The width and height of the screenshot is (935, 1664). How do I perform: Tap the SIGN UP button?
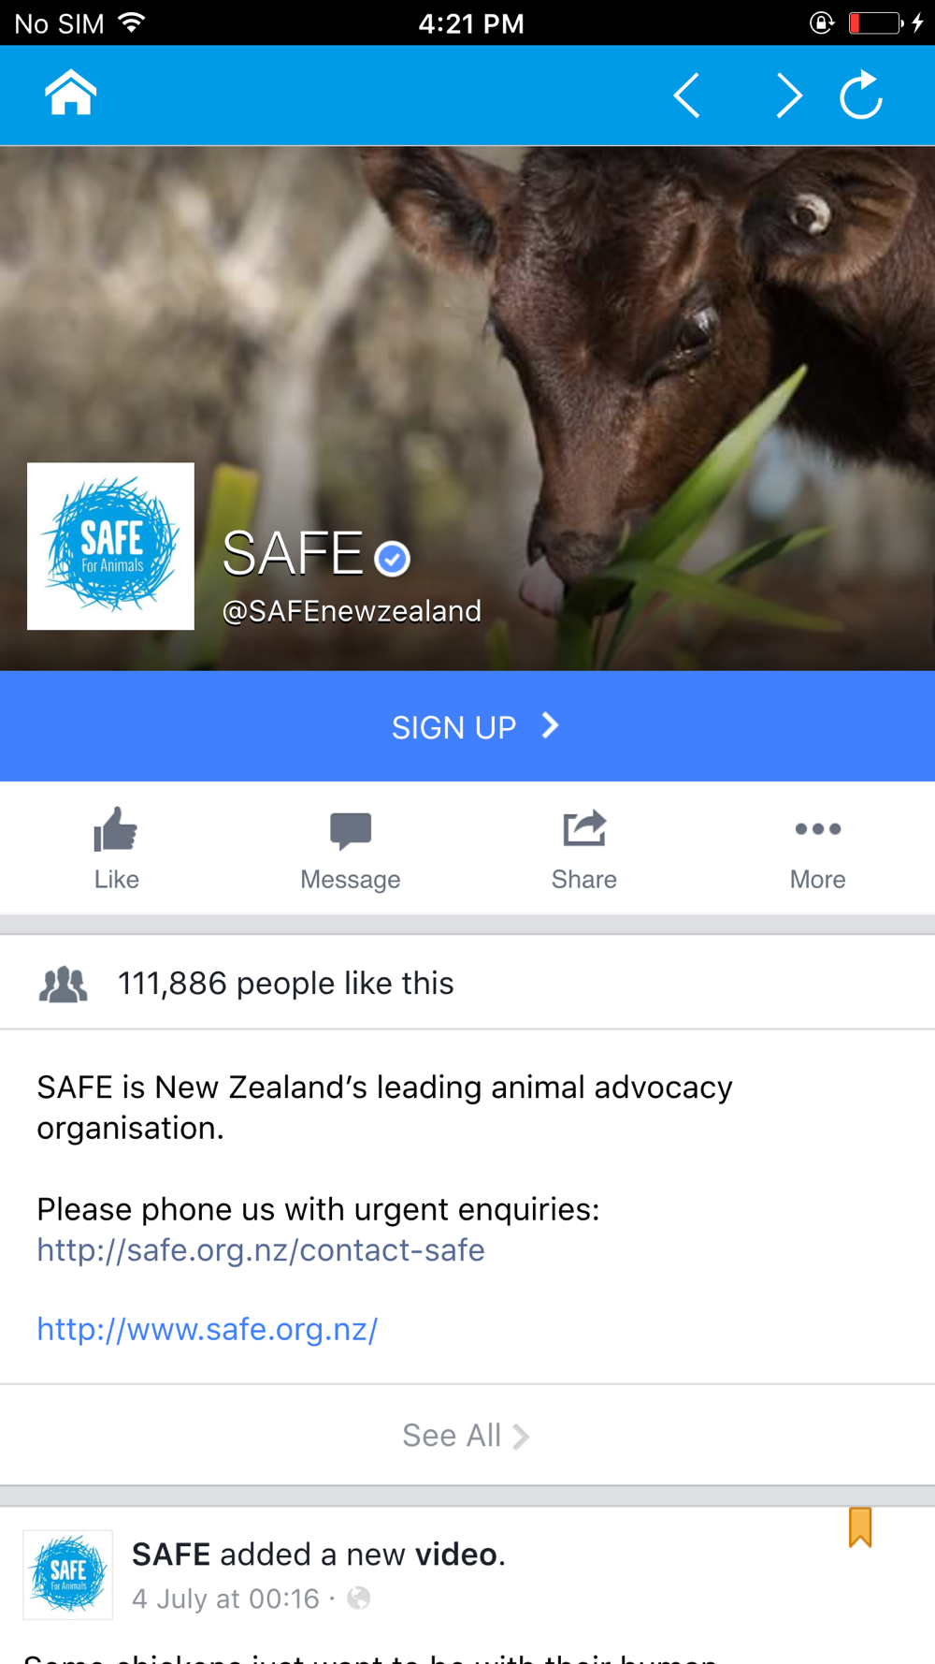[x=467, y=726]
